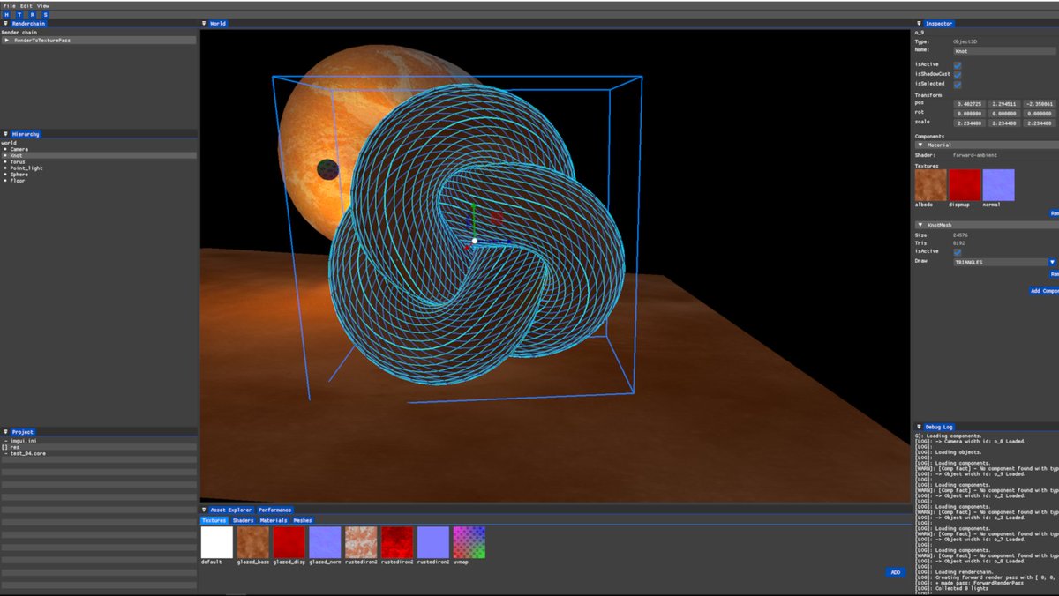Image resolution: width=1059 pixels, height=596 pixels.
Task: Select test_04.core in the Project panel
Action: tap(28, 453)
